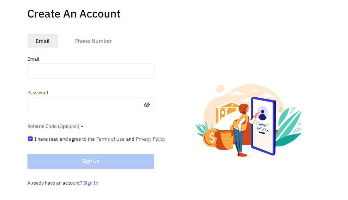348x200 pixels.
Task: Uncheck the terms agreement checkbox
Action: pyautogui.click(x=31, y=139)
